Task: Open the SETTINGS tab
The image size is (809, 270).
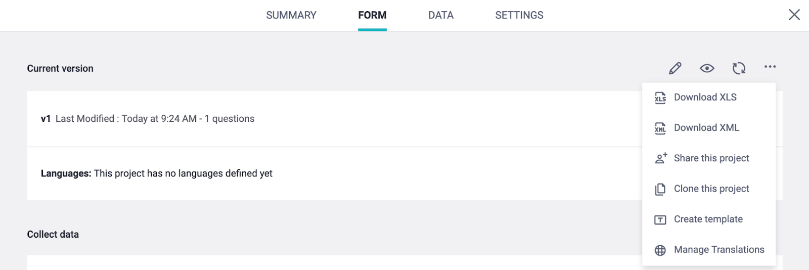Action: (x=519, y=15)
